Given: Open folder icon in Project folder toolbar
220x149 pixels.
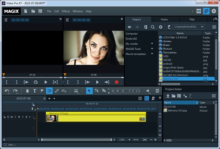Looking at the screenshot, I should point(173,96).
